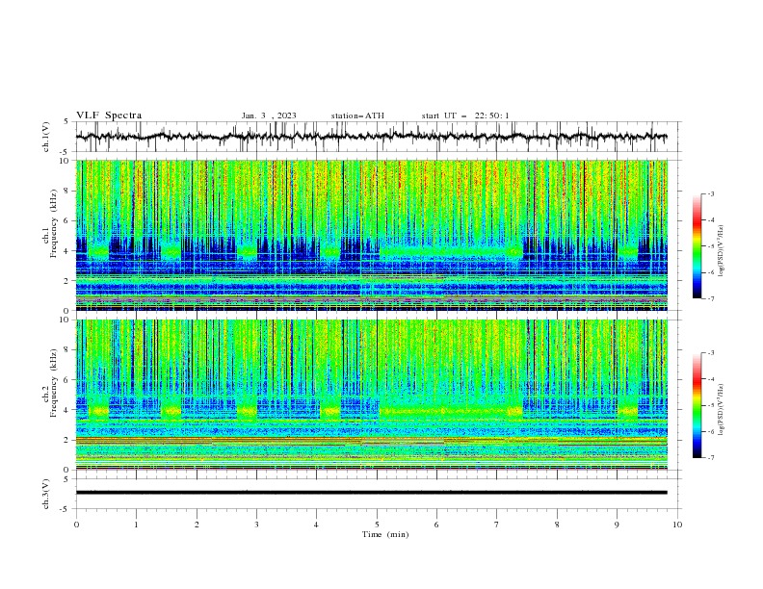Screen dimensions: 763x589
Task: Click the "-5" tick on ch.3(V) axis
Action: 66,509
